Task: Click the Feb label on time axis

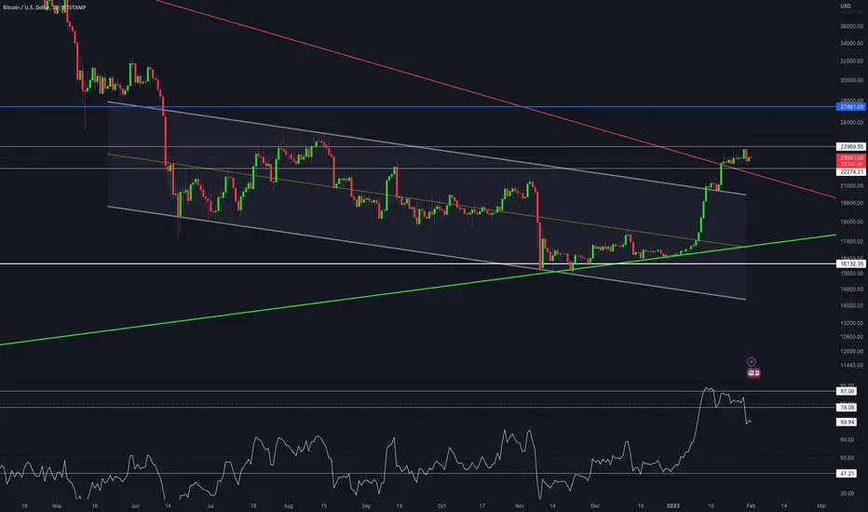Action: pos(751,505)
